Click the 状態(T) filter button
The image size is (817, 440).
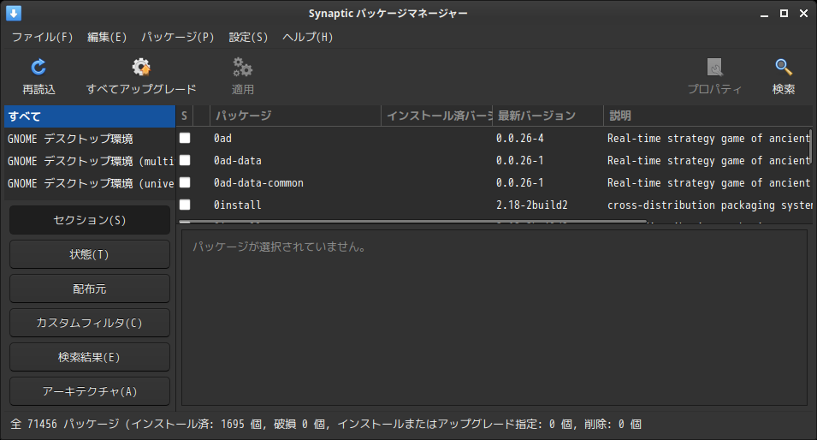(x=90, y=254)
